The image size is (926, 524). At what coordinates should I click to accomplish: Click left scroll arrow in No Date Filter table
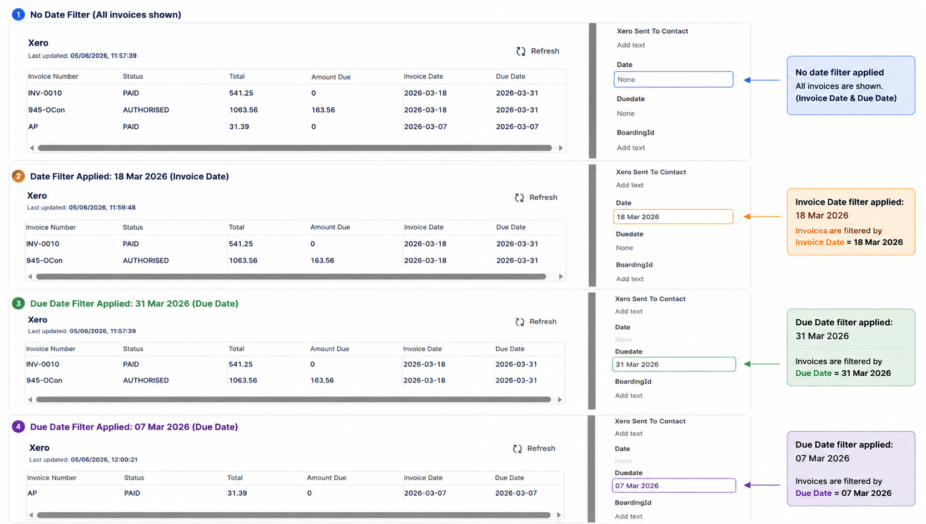[x=32, y=148]
